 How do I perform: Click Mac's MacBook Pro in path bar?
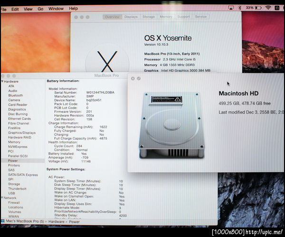coord(25,221)
